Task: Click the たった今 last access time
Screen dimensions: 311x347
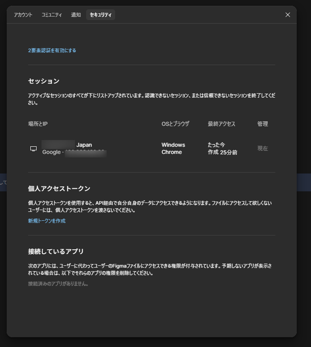Action: 216,145
